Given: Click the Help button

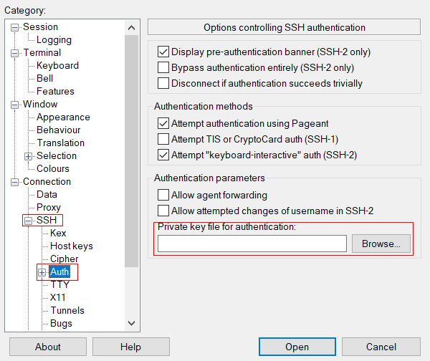Looking at the screenshot, I should pos(131,347).
